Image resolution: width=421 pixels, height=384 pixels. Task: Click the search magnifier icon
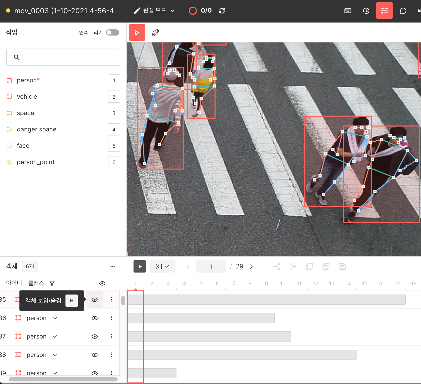(17, 57)
